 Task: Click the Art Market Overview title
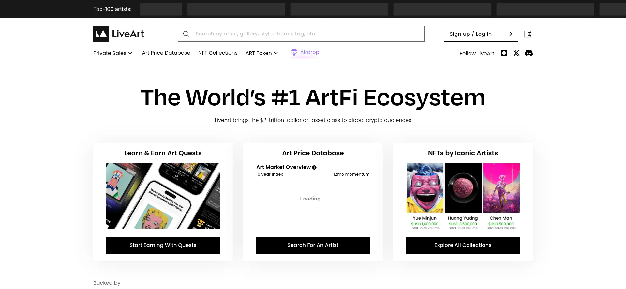pos(284,167)
